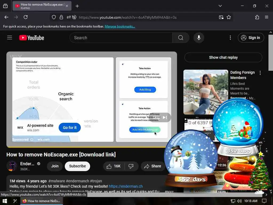Screen dimensions: 273x205
Task: Open network status tray icon
Action: click(x=233, y=201)
